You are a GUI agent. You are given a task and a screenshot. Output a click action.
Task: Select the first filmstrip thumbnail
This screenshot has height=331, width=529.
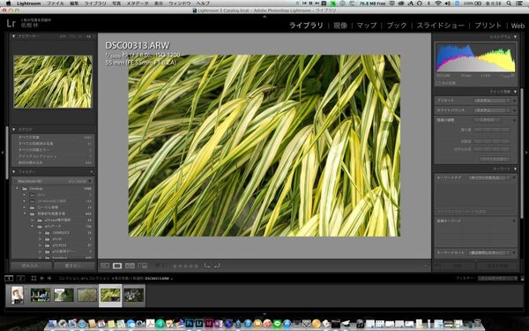pos(17,295)
